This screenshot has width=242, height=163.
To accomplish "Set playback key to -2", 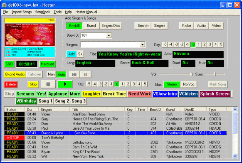I will pyautogui.click(x=106, y=84).
